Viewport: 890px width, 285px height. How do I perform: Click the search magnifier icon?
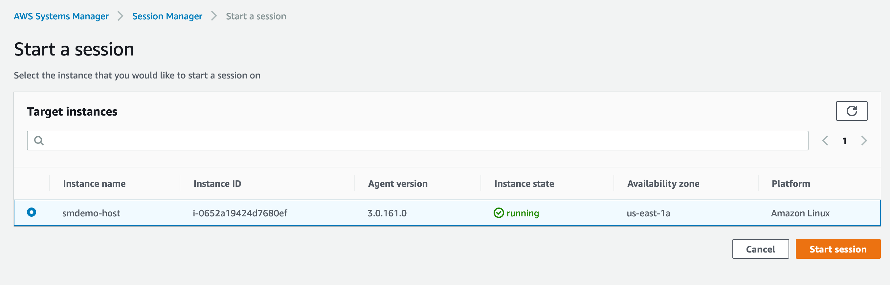click(39, 141)
